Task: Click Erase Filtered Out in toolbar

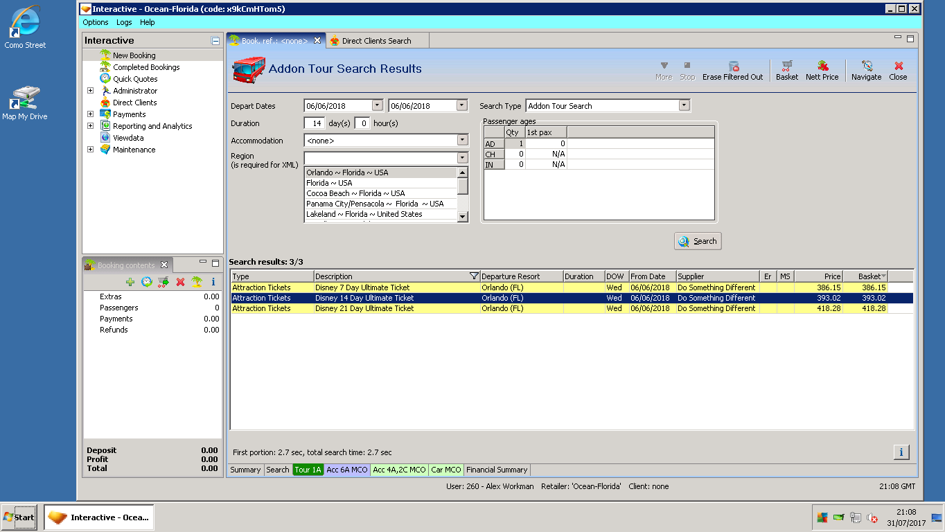Action: pyautogui.click(x=732, y=70)
